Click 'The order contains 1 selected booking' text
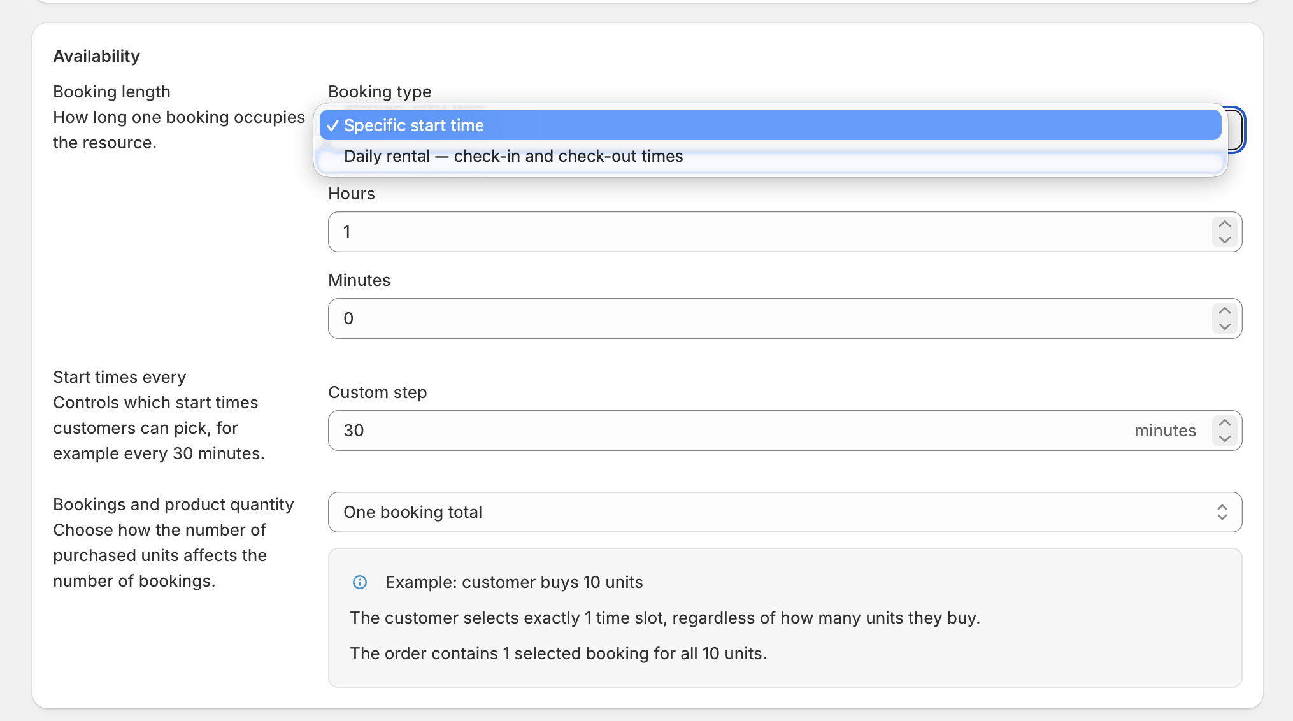This screenshot has height=721, width=1293. coord(558,653)
